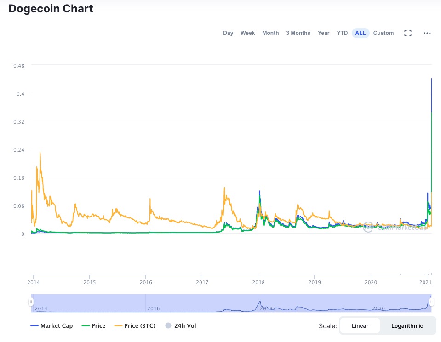Open the three-dots more options menu
The image size is (441, 342).
point(427,33)
